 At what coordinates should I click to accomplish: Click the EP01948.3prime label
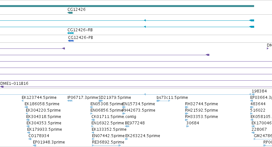[x=49, y=142]
